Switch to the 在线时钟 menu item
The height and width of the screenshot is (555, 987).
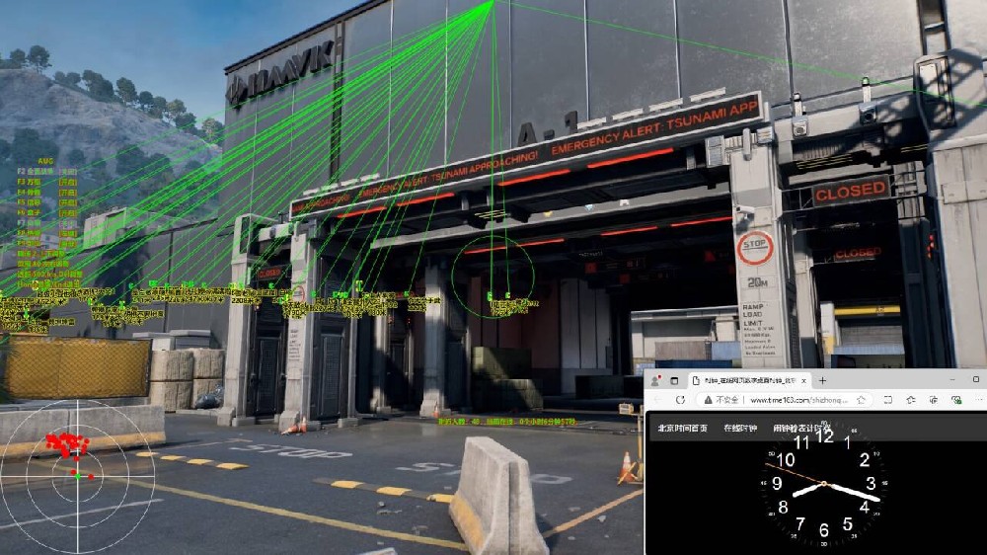(738, 428)
